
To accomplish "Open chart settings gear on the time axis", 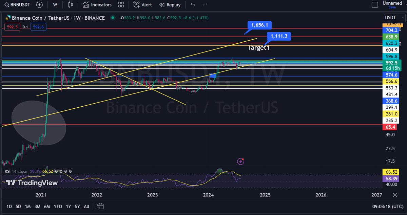I will (395, 195).
